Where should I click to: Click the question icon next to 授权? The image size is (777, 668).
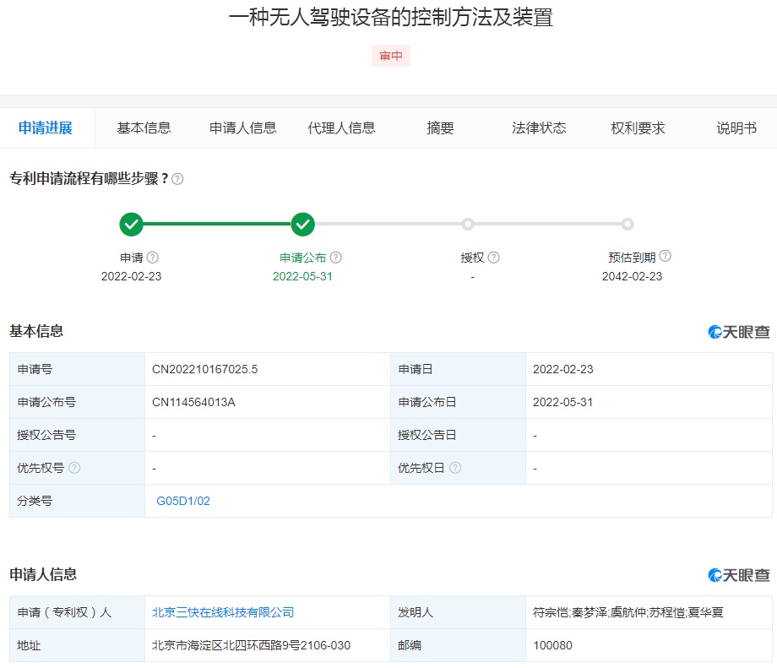coord(494,258)
